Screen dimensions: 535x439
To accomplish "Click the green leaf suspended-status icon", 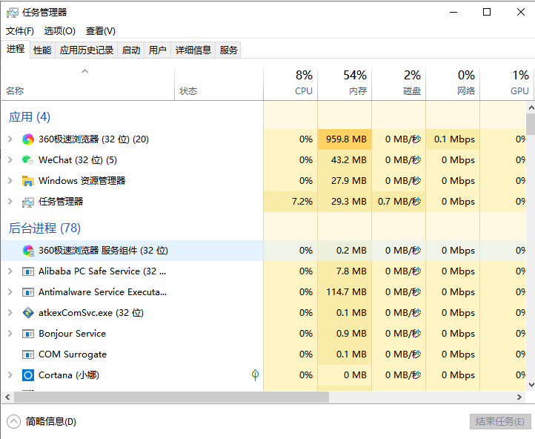I will pos(255,375).
